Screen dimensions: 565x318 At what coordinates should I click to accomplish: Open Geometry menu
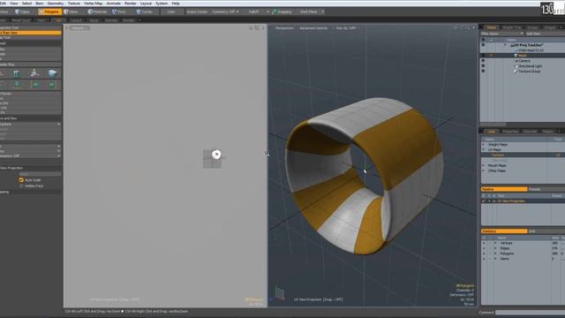tap(56, 4)
